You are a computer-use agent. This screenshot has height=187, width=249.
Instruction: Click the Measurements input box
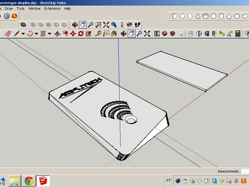tap(245, 171)
